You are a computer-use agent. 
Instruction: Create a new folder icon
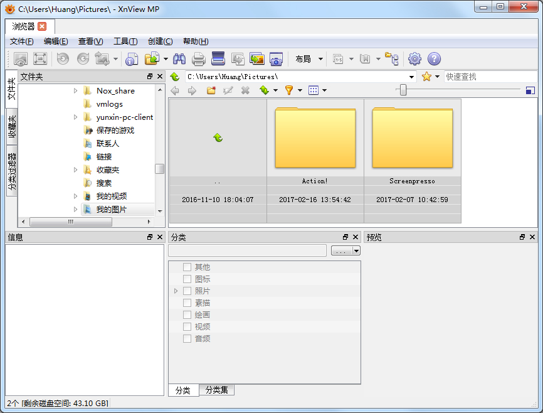[x=211, y=90]
